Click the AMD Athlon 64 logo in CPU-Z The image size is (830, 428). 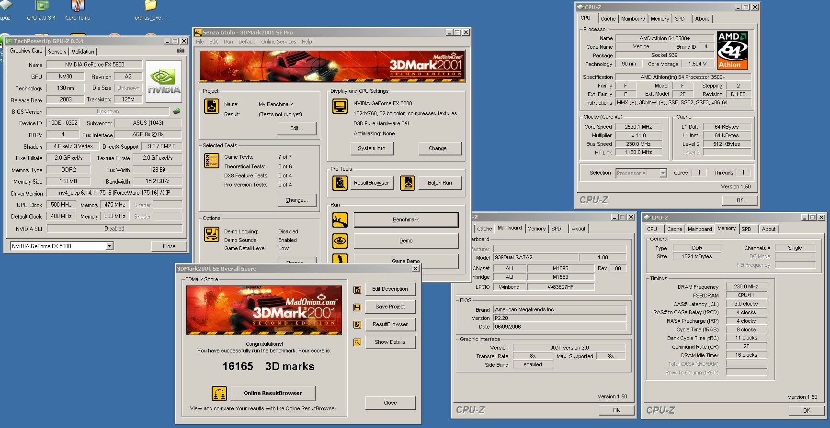tap(732, 51)
